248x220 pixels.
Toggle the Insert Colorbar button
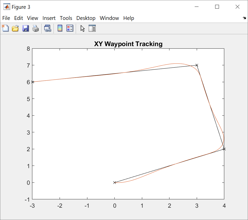pos(60,28)
